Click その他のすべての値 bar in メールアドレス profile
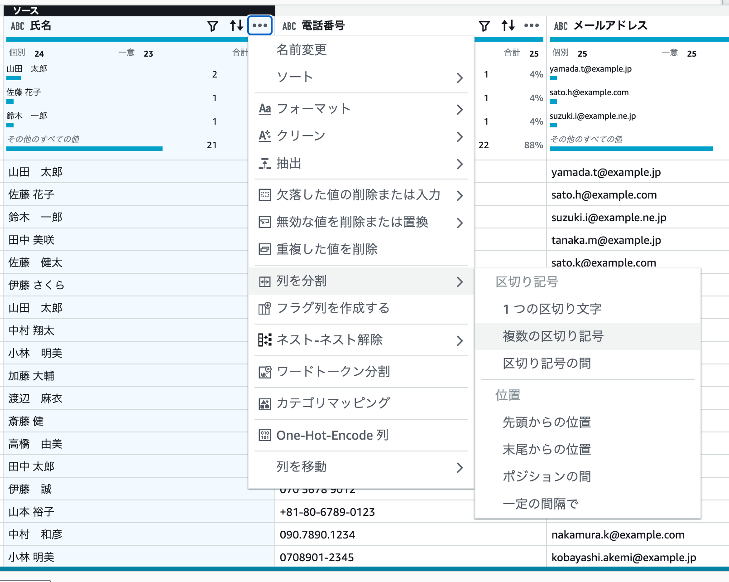The height and width of the screenshot is (582, 729). (632, 149)
